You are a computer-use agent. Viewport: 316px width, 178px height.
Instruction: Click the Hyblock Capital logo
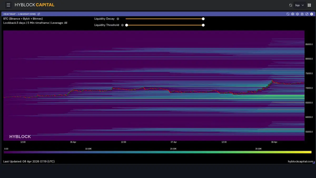coord(34,5)
